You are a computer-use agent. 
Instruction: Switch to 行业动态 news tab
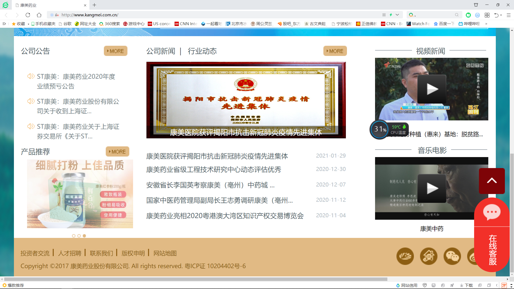202,51
